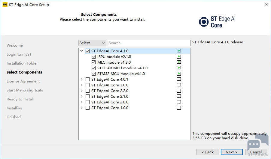271x159 pixels.
Task: Click status icon for ST EdgeAI Core 2.2.0
Action: point(179,91)
